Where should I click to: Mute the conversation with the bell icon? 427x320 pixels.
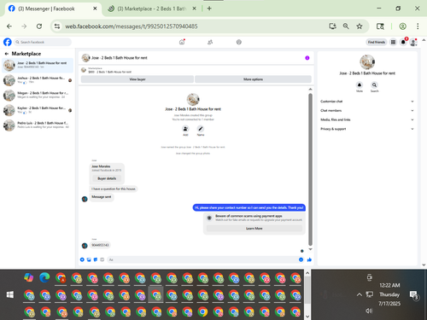pyautogui.click(x=360, y=84)
